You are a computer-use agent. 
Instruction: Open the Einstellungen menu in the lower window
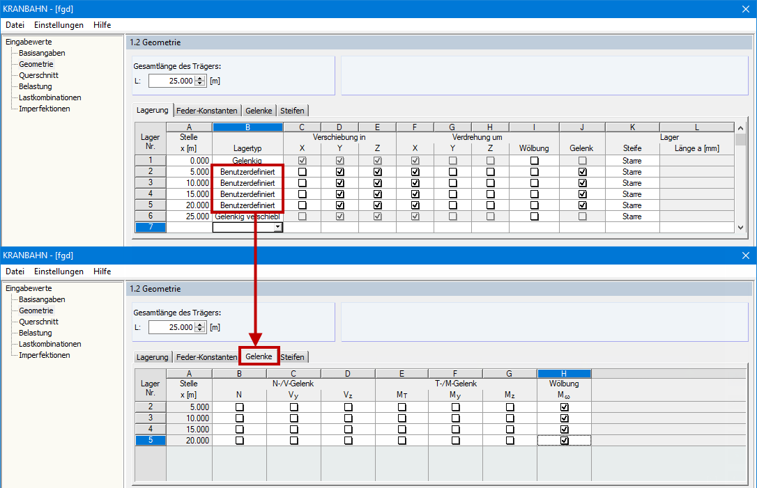point(59,271)
